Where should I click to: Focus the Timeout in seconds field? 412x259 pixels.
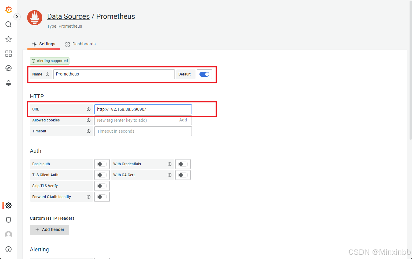point(143,131)
